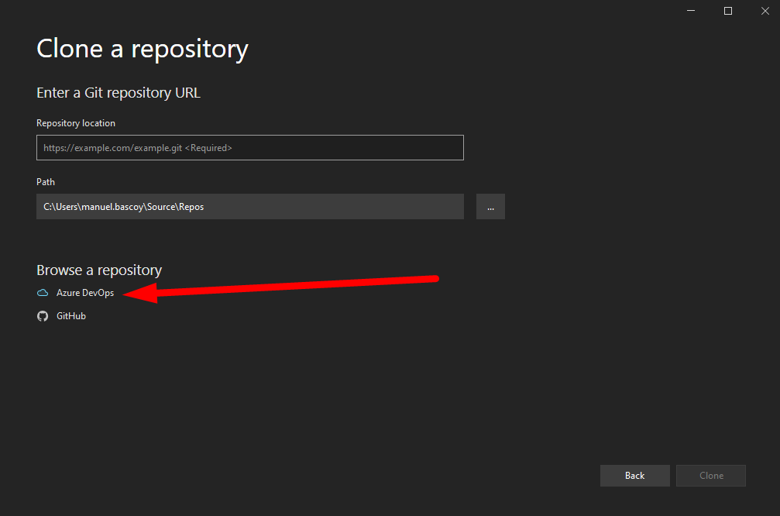Screen dimensions: 780x516
Task: Open GitHub repository browser link
Action: (71, 316)
